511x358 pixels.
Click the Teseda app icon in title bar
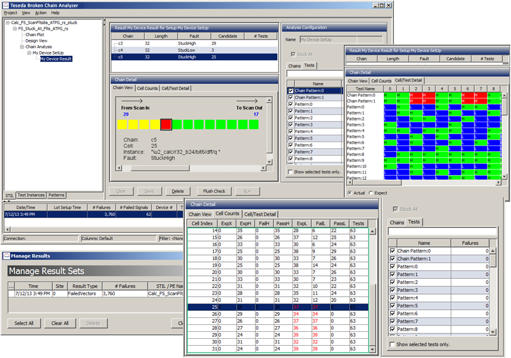[x=6, y=6]
